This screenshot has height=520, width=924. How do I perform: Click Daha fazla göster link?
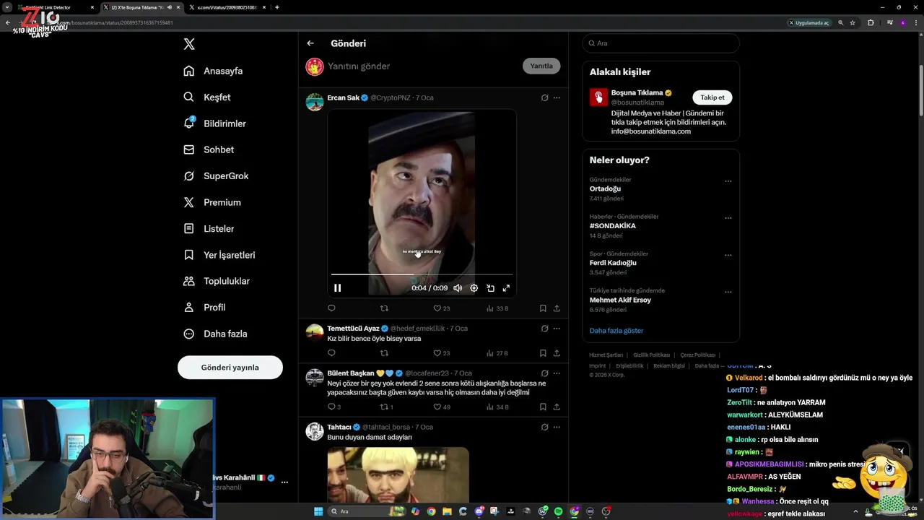[x=616, y=331]
